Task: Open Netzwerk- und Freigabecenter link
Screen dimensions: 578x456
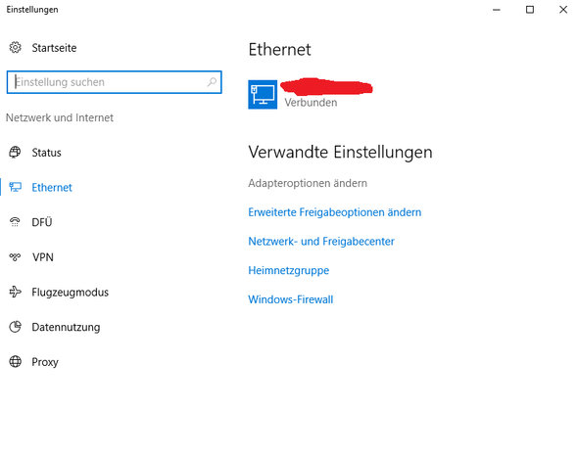Action: 321,242
